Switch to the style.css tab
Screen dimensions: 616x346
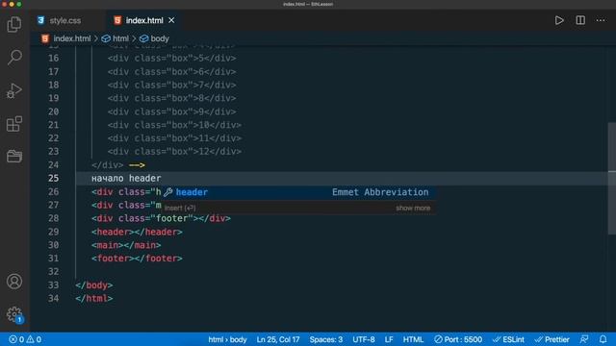65,20
